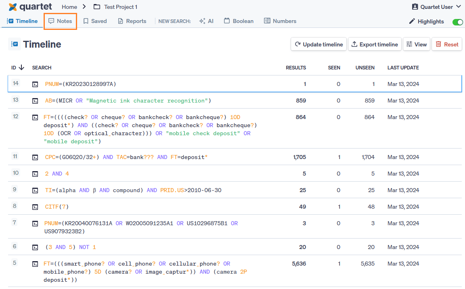Open the Quartet User account dropdown
The image size is (465, 289).
(436, 7)
